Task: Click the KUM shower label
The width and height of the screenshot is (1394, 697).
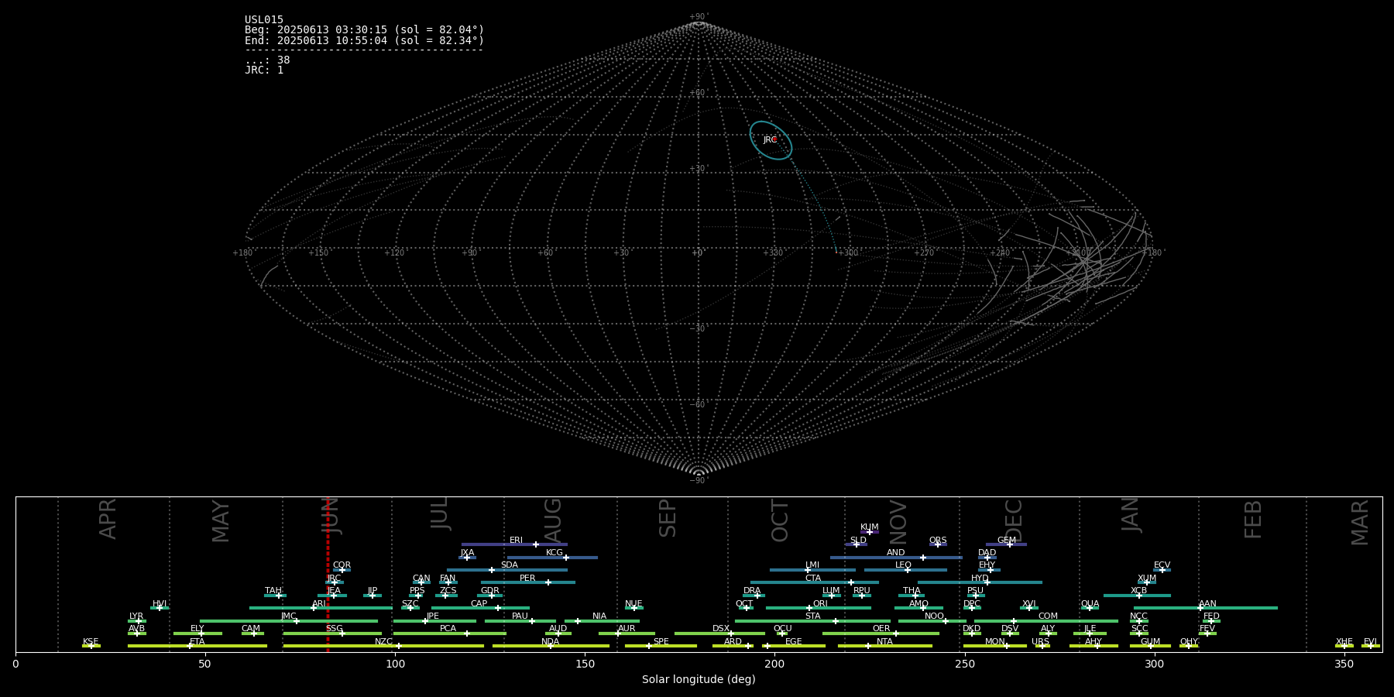Action: [x=870, y=527]
